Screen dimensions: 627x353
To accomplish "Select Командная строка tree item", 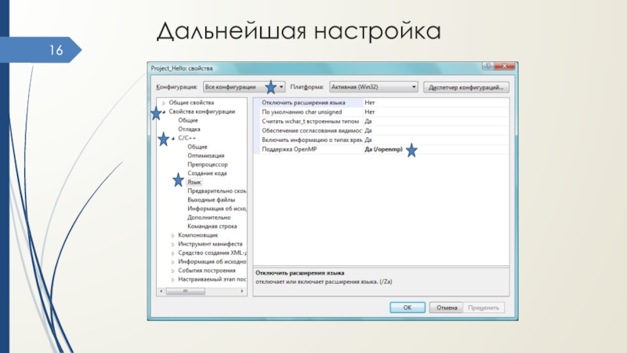I will coord(212,226).
